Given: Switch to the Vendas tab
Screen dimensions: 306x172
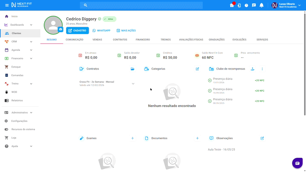Looking at the screenshot, I should pyautogui.click(x=97, y=40).
